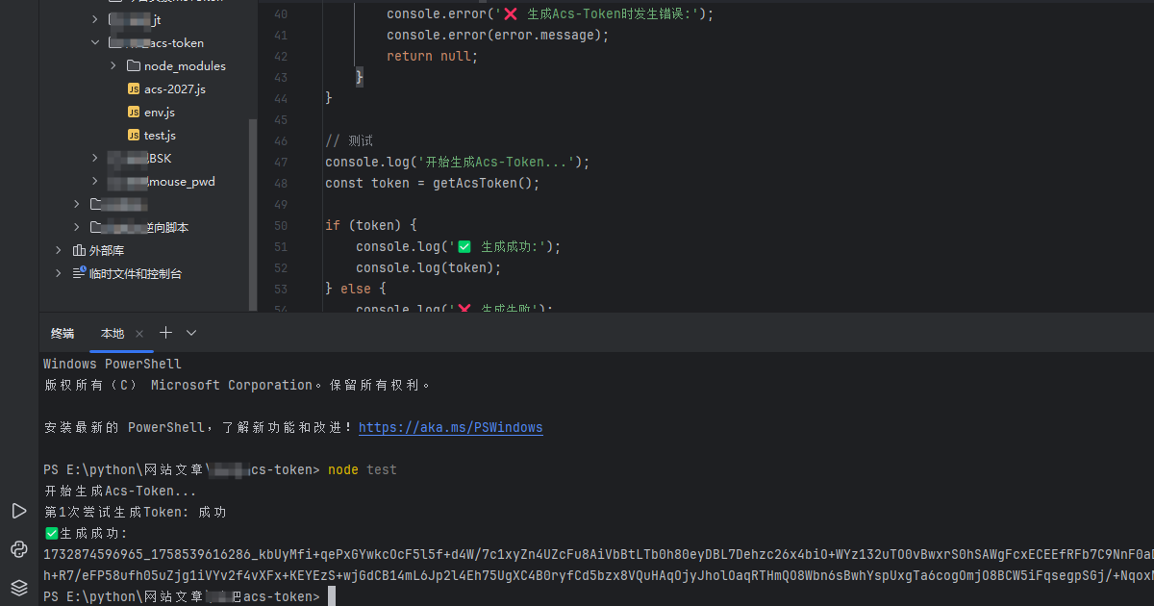1154x606 pixels.
Task: Expand the node_modules folder
Action: click(x=113, y=65)
